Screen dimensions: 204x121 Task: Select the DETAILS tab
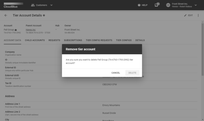click(140, 40)
